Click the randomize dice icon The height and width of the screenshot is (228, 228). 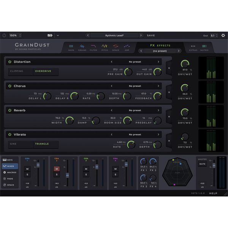[x=50, y=35]
